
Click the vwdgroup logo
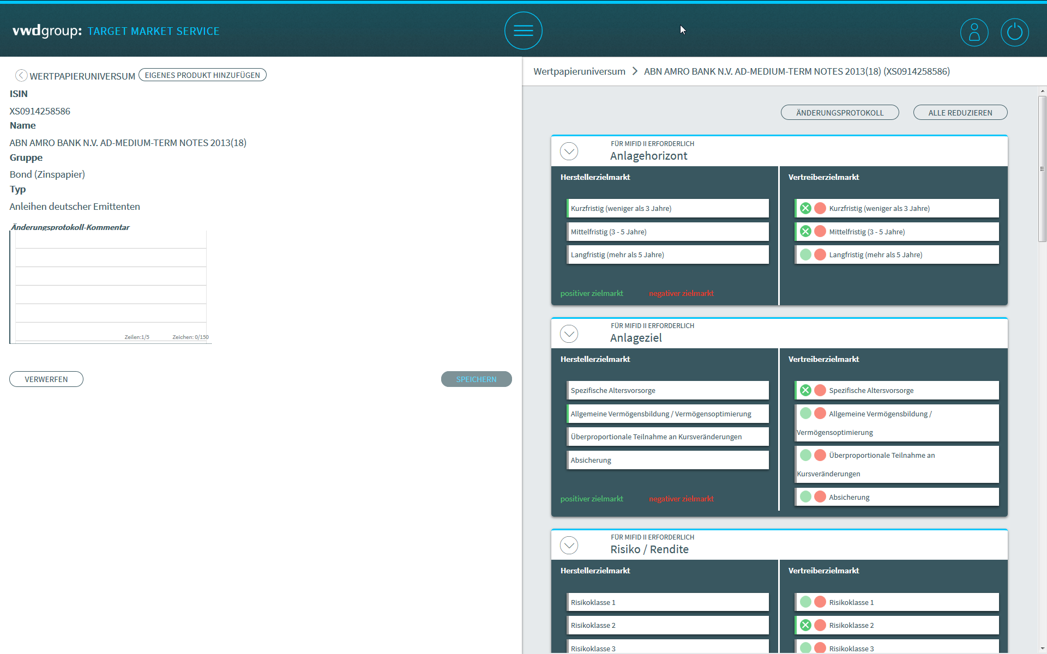click(47, 31)
